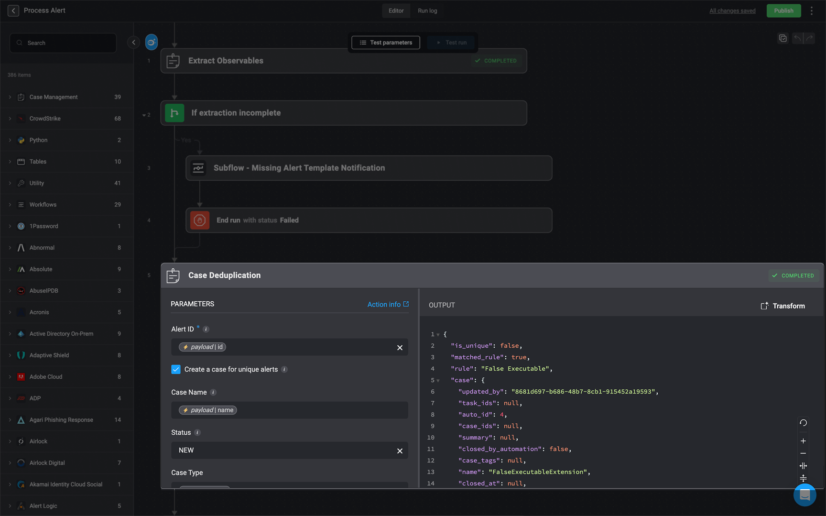Open Test parameters
Screen dimensions: 826x516
coord(386,43)
